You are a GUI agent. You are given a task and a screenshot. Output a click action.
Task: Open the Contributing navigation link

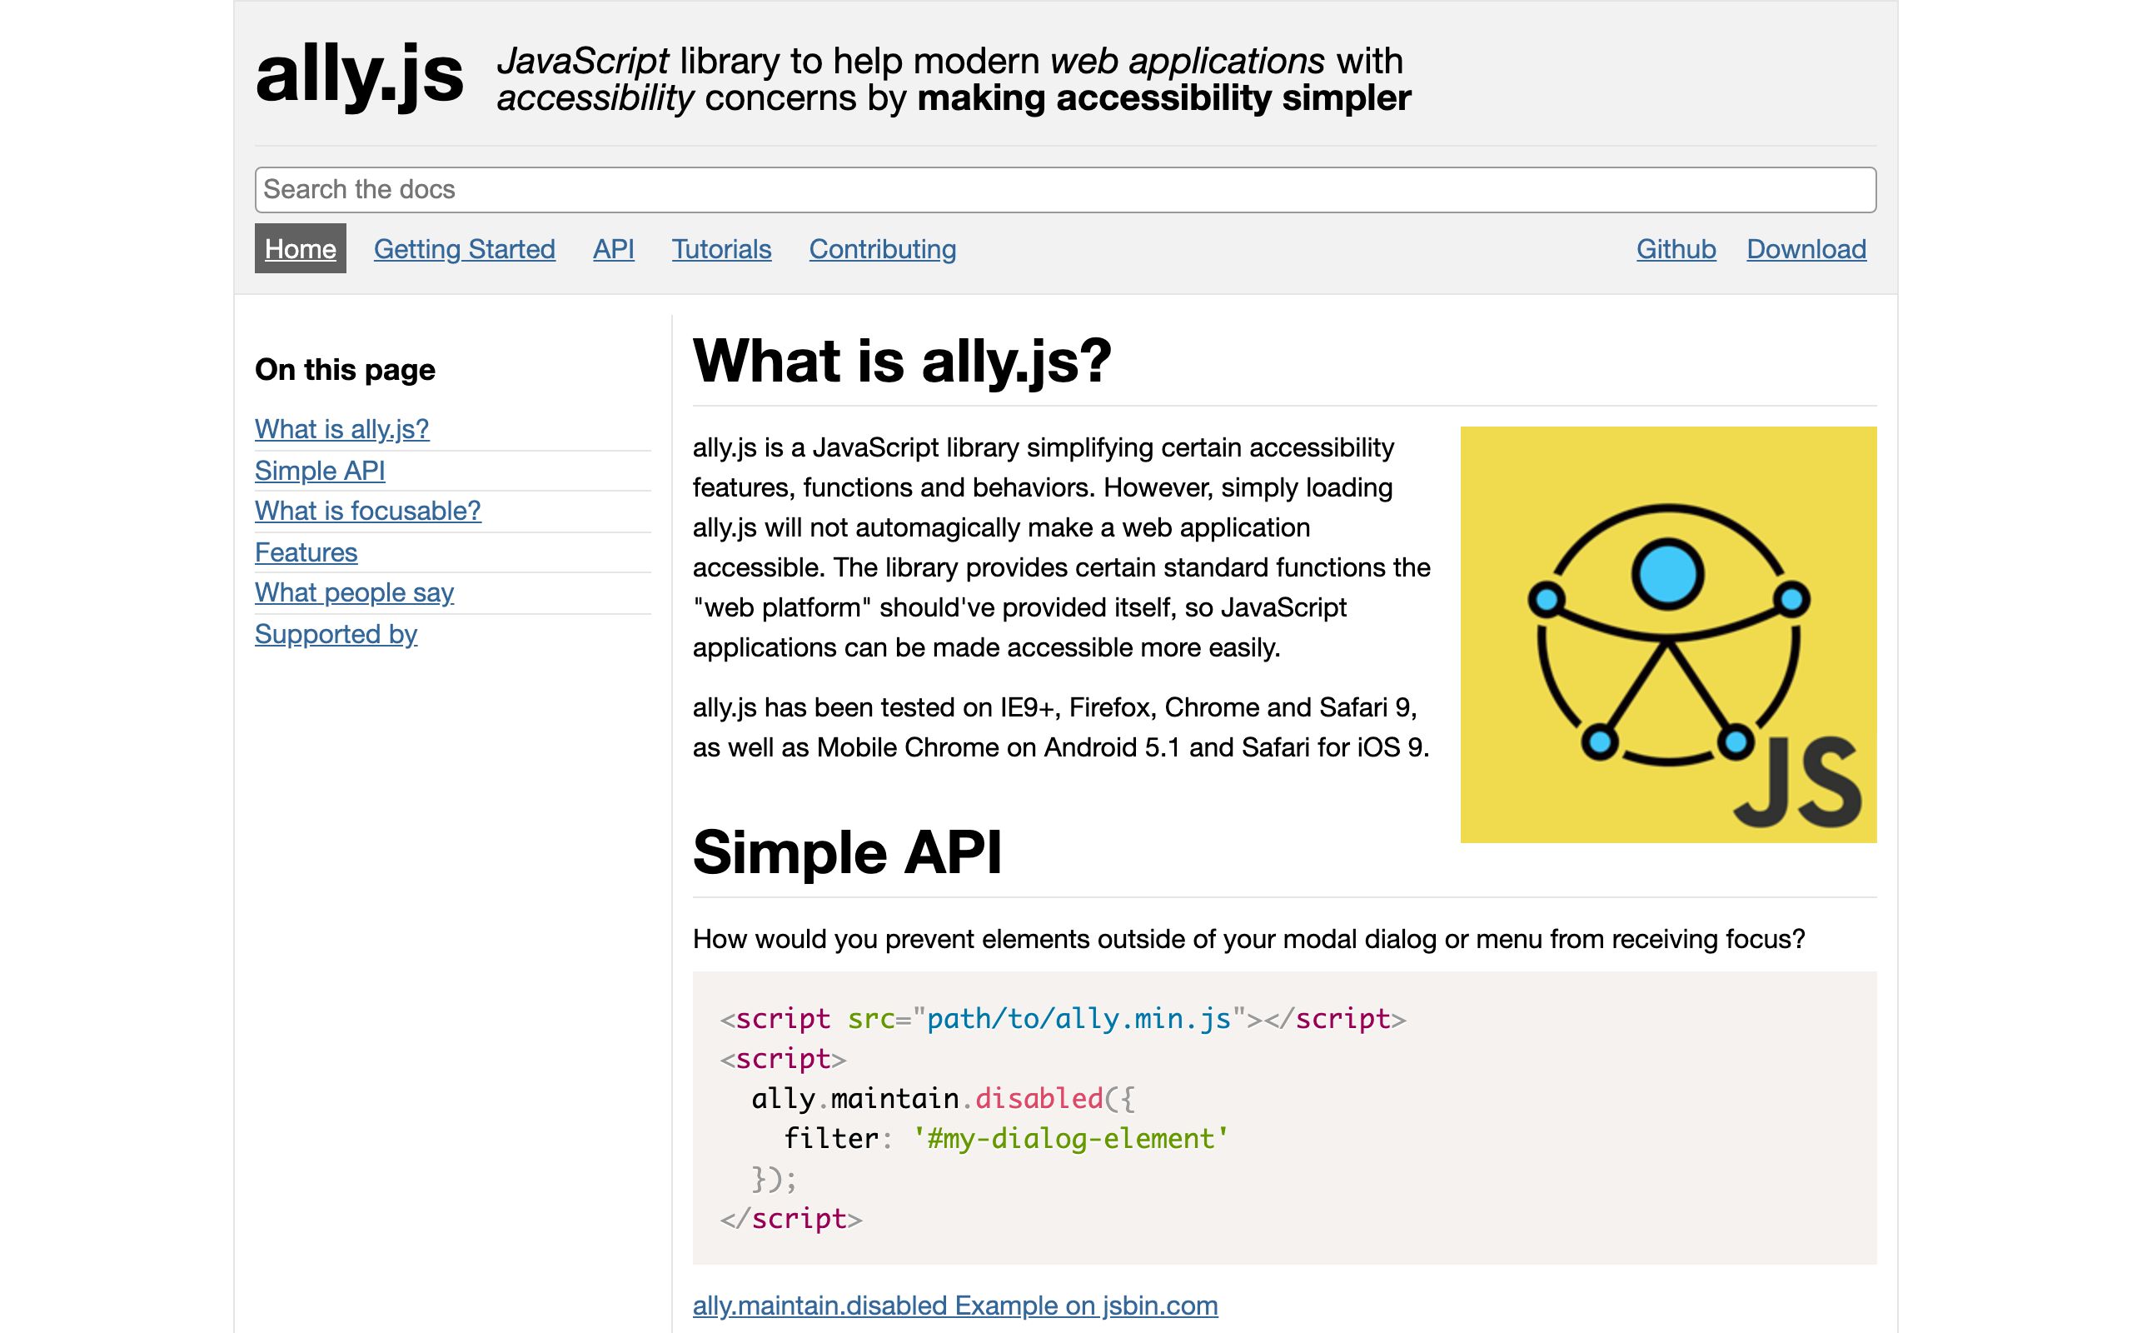tap(883, 249)
